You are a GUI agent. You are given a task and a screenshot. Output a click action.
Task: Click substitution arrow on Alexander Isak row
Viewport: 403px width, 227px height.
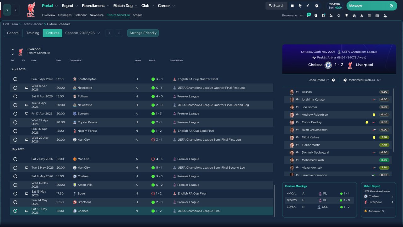pyautogui.click(x=374, y=168)
